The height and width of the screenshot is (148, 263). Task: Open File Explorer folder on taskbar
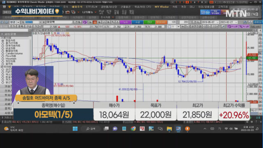169,129
